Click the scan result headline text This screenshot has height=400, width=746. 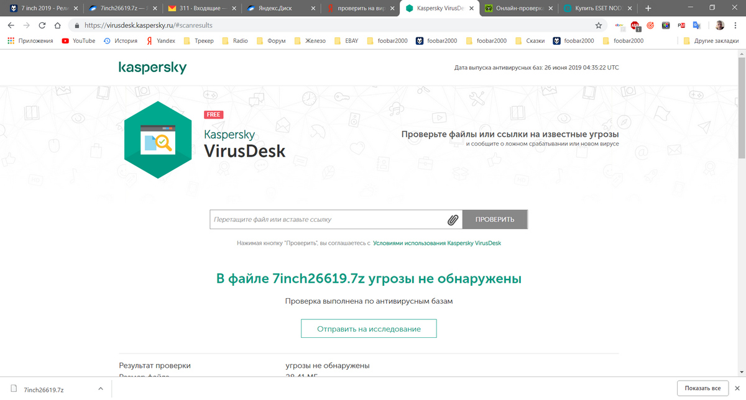point(369,278)
